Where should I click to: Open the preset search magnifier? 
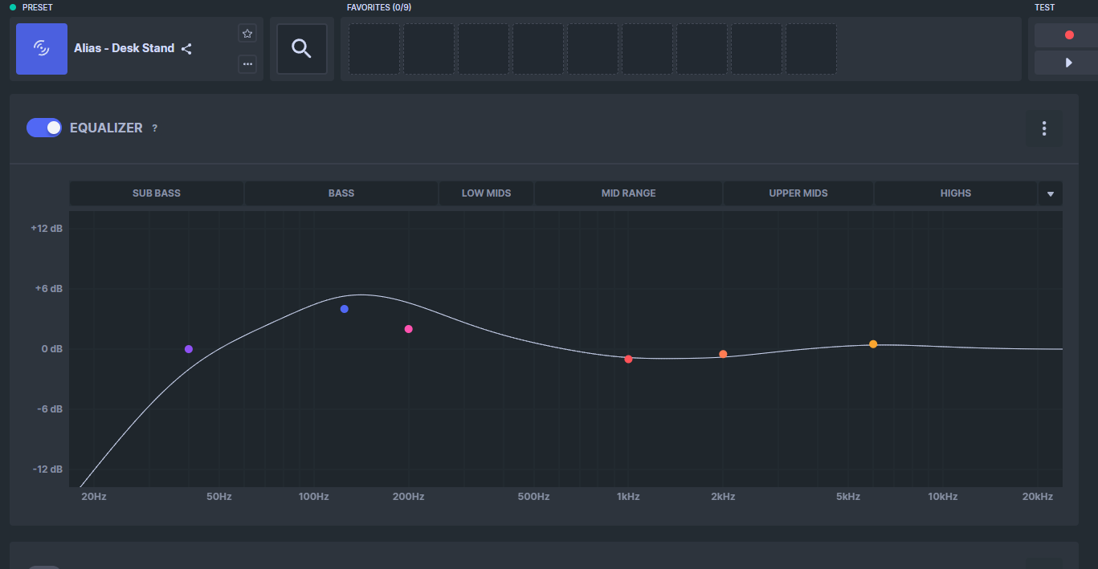302,49
